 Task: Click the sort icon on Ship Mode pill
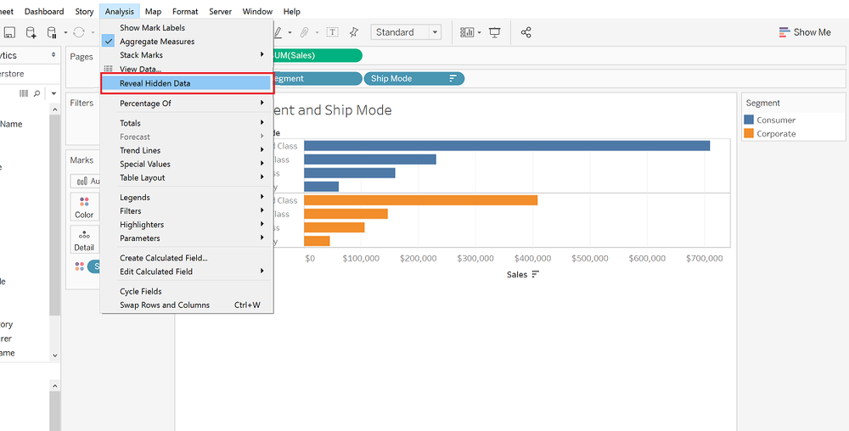coord(453,78)
